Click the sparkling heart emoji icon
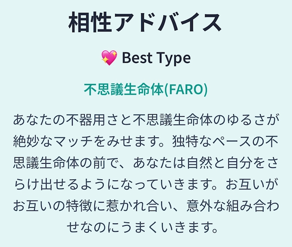292x247 pixels. click(109, 58)
